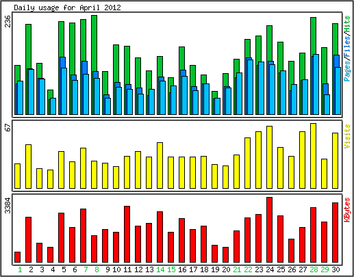This screenshot has height=277, width=354.
Task: Click day label '23' on the x-axis
Action: point(259,270)
